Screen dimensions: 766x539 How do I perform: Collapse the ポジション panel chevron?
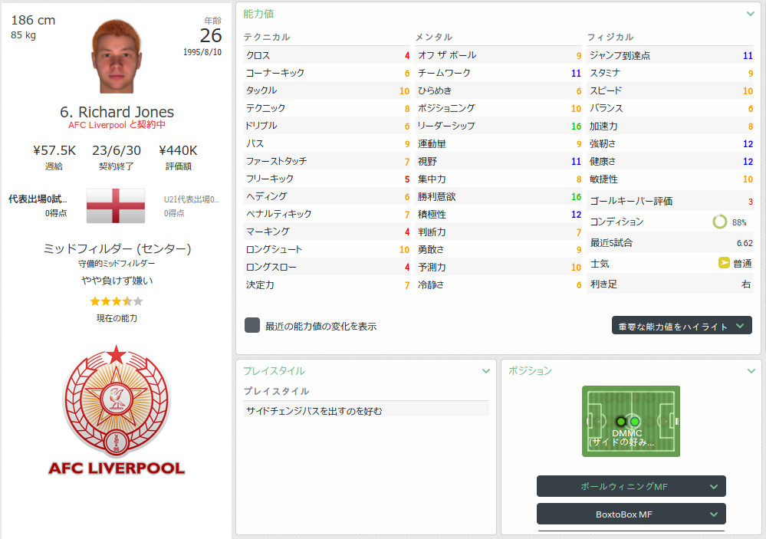751,371
